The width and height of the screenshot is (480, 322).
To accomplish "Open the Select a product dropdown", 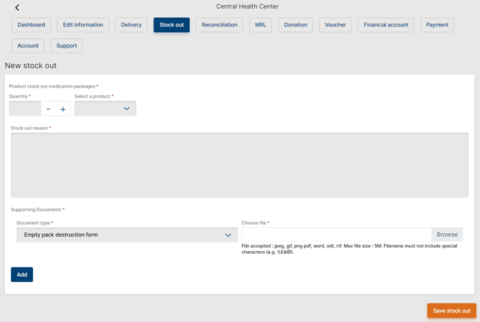I will 105,109.
